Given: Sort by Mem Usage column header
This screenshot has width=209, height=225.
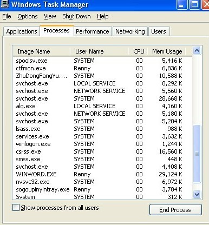Looking at the screenshot, I should click(166, 51).
